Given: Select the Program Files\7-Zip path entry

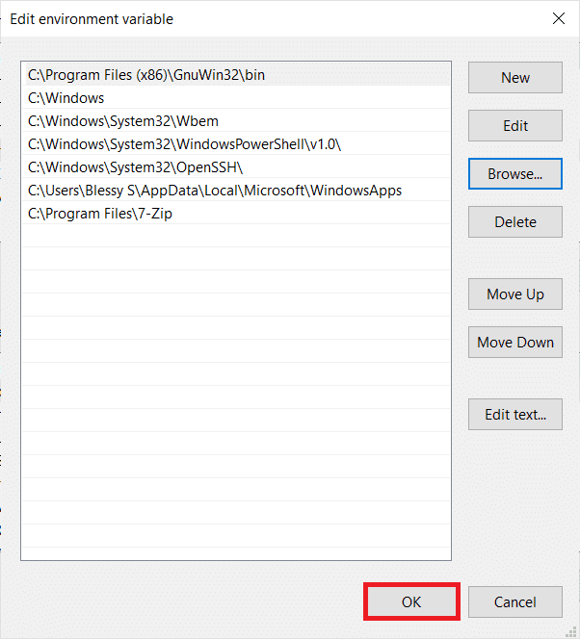Looking at the screenshot, I should click(x=236, y=213).
